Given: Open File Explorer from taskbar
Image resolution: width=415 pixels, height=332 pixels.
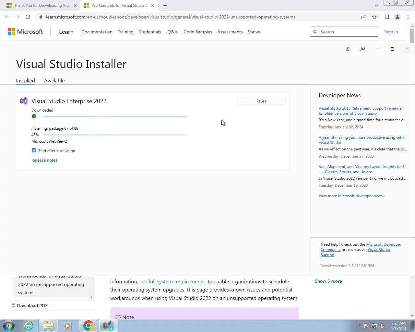Looking at the screenshot, I should [x=48, y=326].
